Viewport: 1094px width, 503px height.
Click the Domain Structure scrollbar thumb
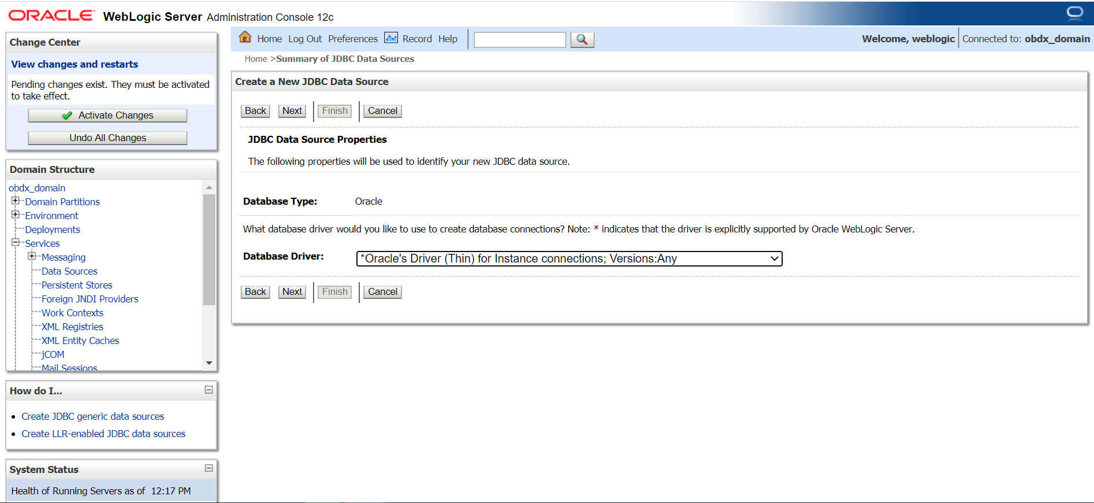click(x=209, y=249)
